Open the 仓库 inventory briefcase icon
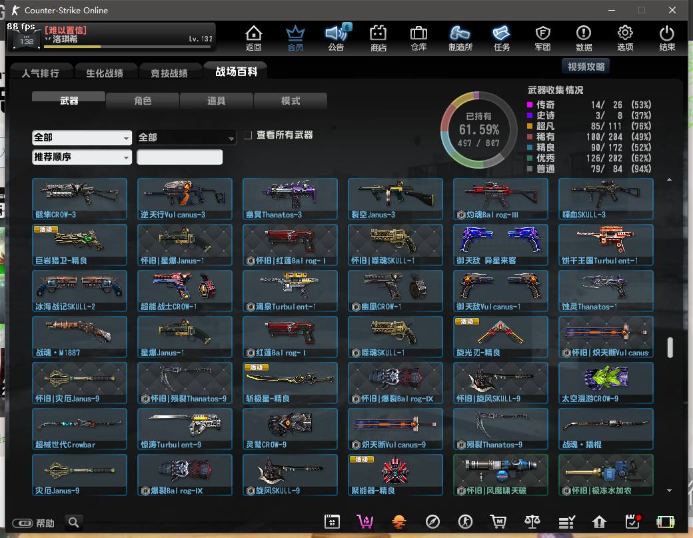 click(x=418, y=37)
